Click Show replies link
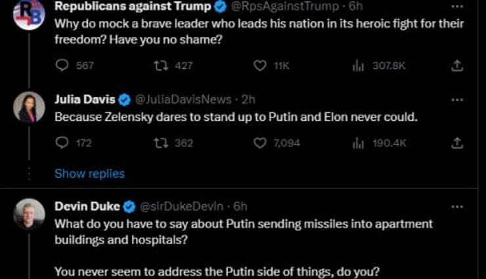Screen dimensions: 486x279 (x=89, y=174)
